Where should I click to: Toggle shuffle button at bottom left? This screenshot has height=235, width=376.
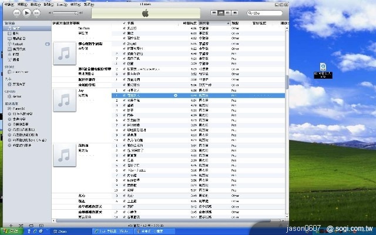(20, 226)
